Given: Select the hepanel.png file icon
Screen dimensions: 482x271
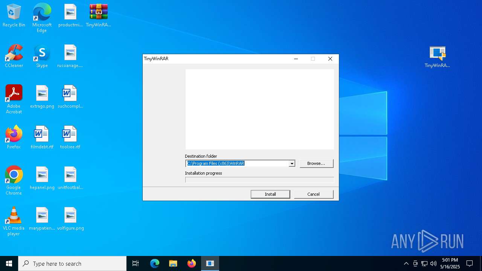Looking at the screenshot, I should 42,178.
